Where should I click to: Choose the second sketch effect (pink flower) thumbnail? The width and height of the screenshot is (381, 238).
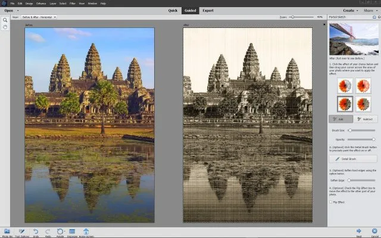363,86
